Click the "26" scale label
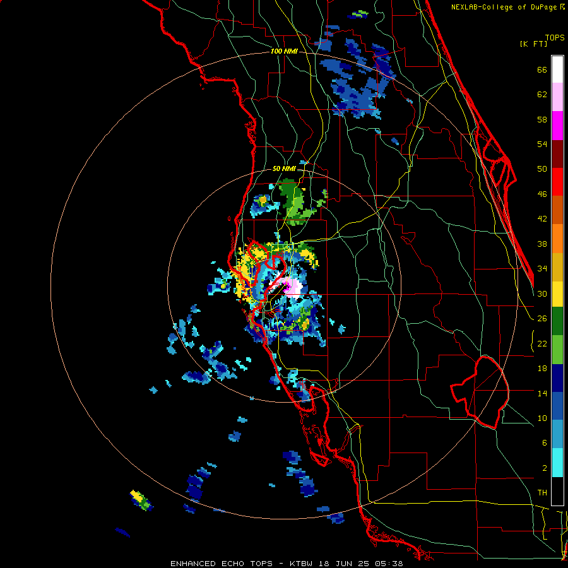 click(x=542, y=319)
